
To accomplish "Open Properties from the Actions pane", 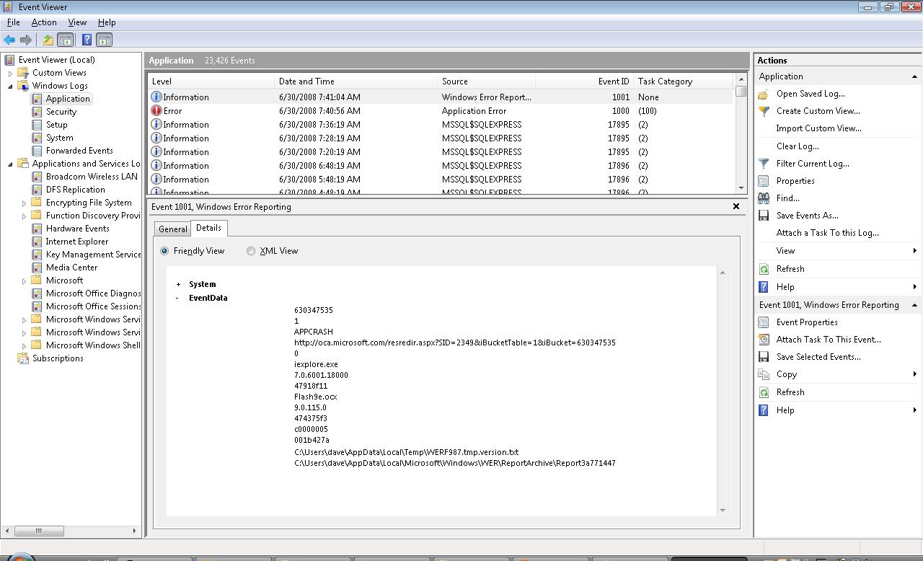I will click(795, 181).
